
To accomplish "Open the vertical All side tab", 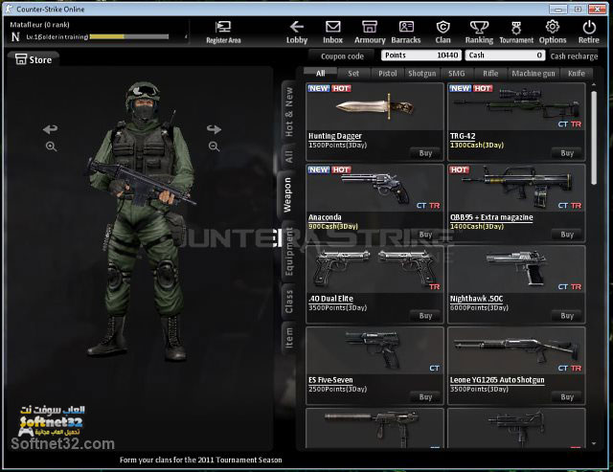I will [288, 157].
